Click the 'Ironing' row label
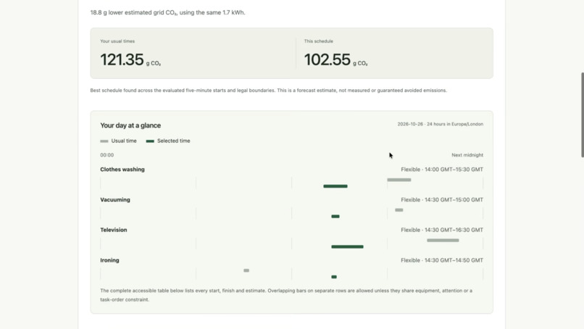Image resolution: width=584 pixels, height=329 pixels. coord(109,260)
